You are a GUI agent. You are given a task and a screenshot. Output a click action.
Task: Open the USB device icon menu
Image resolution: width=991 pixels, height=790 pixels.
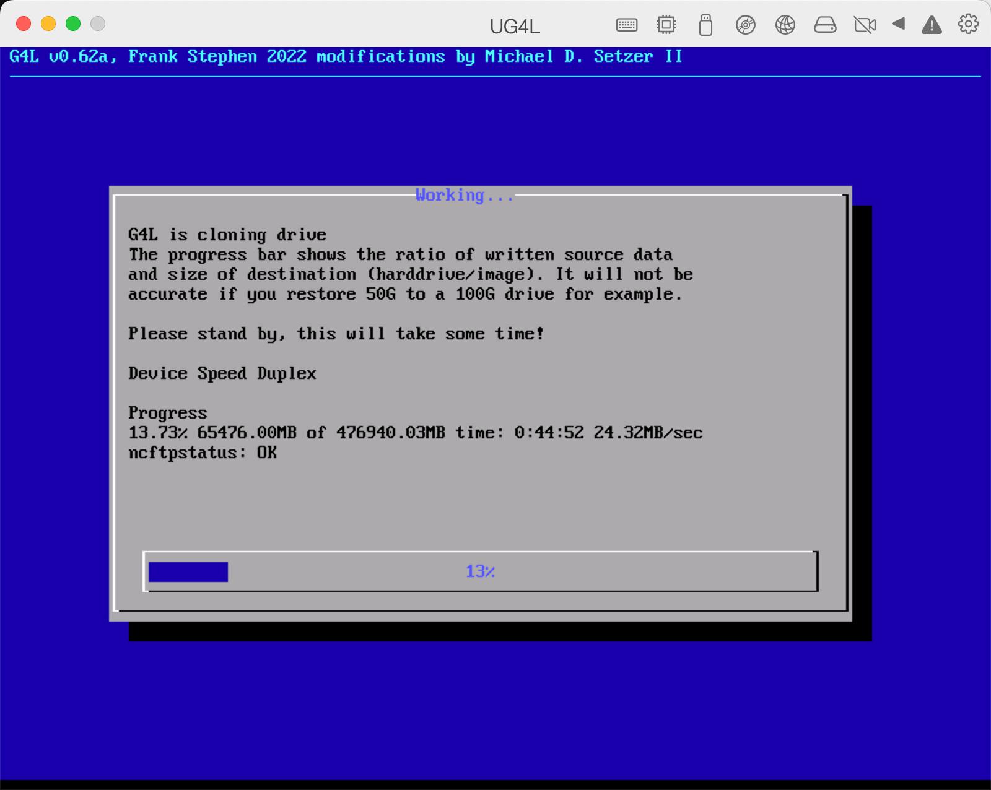tap(705, 25)
